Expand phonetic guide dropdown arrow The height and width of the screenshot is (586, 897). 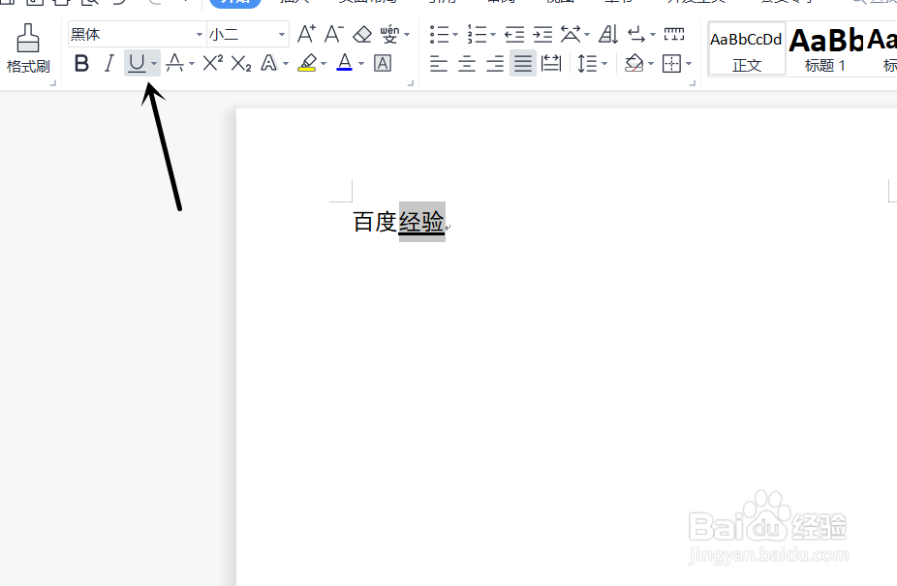(407, 35)
